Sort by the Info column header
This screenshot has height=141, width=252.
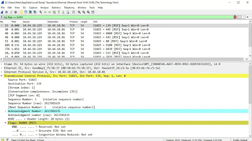170,22
